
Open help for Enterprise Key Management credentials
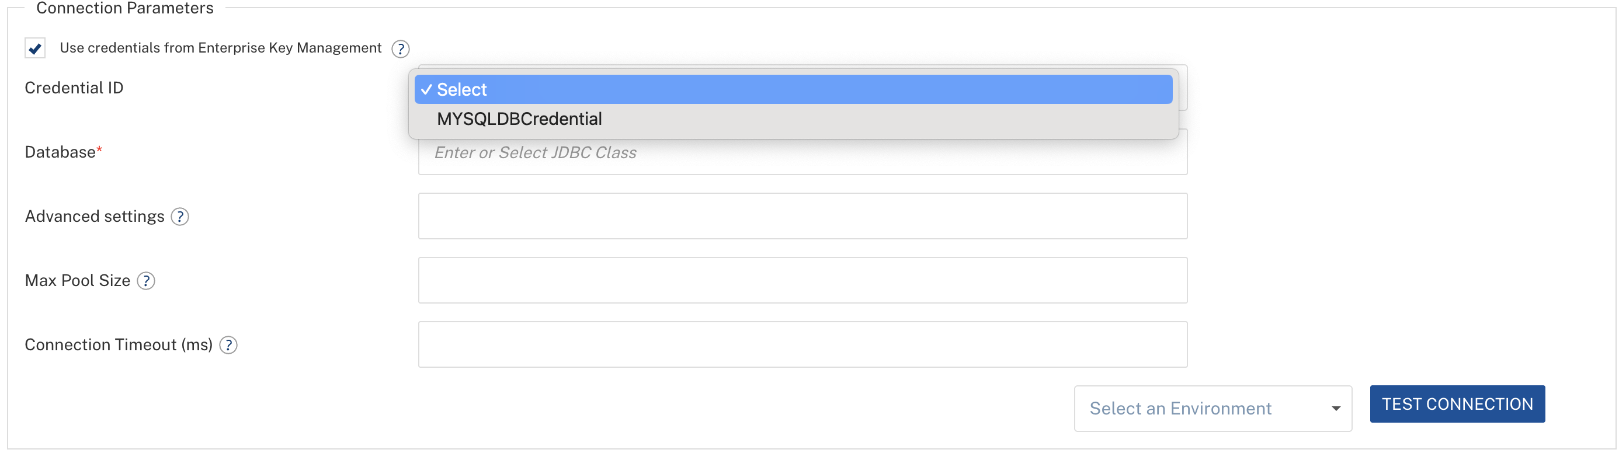400,48
